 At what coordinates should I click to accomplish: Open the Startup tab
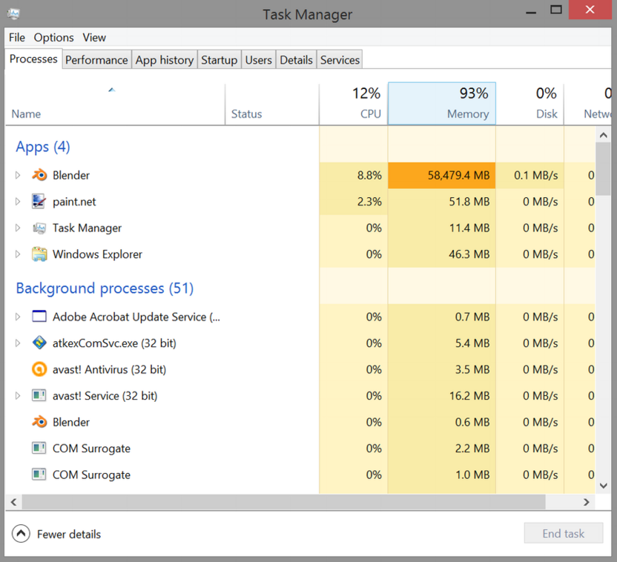point(219,60)
